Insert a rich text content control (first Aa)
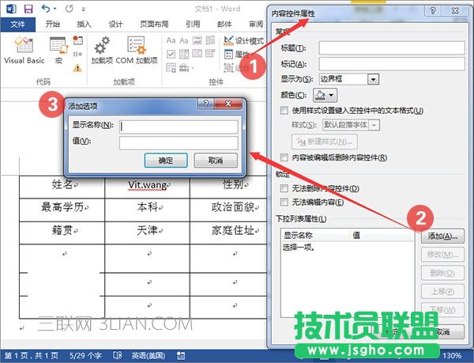The image size is (474, 363). (171, 40)
